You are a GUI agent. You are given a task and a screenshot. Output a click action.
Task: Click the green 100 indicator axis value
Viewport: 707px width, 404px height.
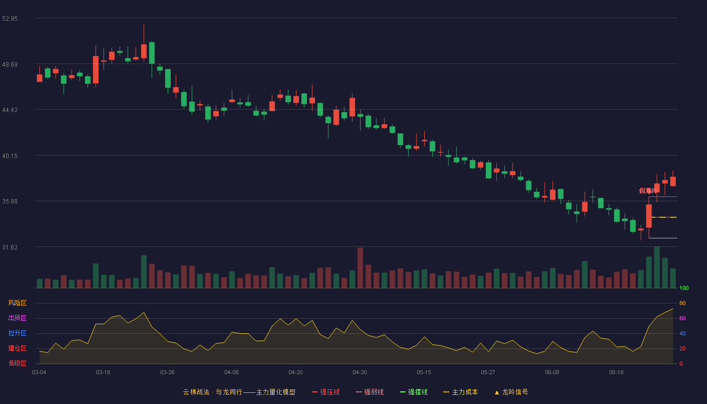pos(684,288)
